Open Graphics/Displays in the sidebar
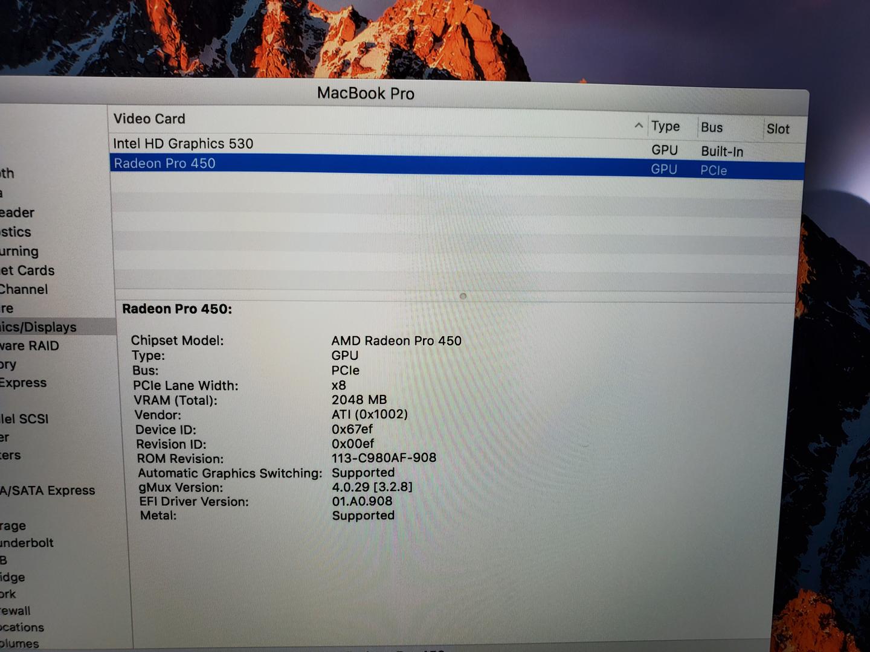The image size is (870, 652). [38, 327]
